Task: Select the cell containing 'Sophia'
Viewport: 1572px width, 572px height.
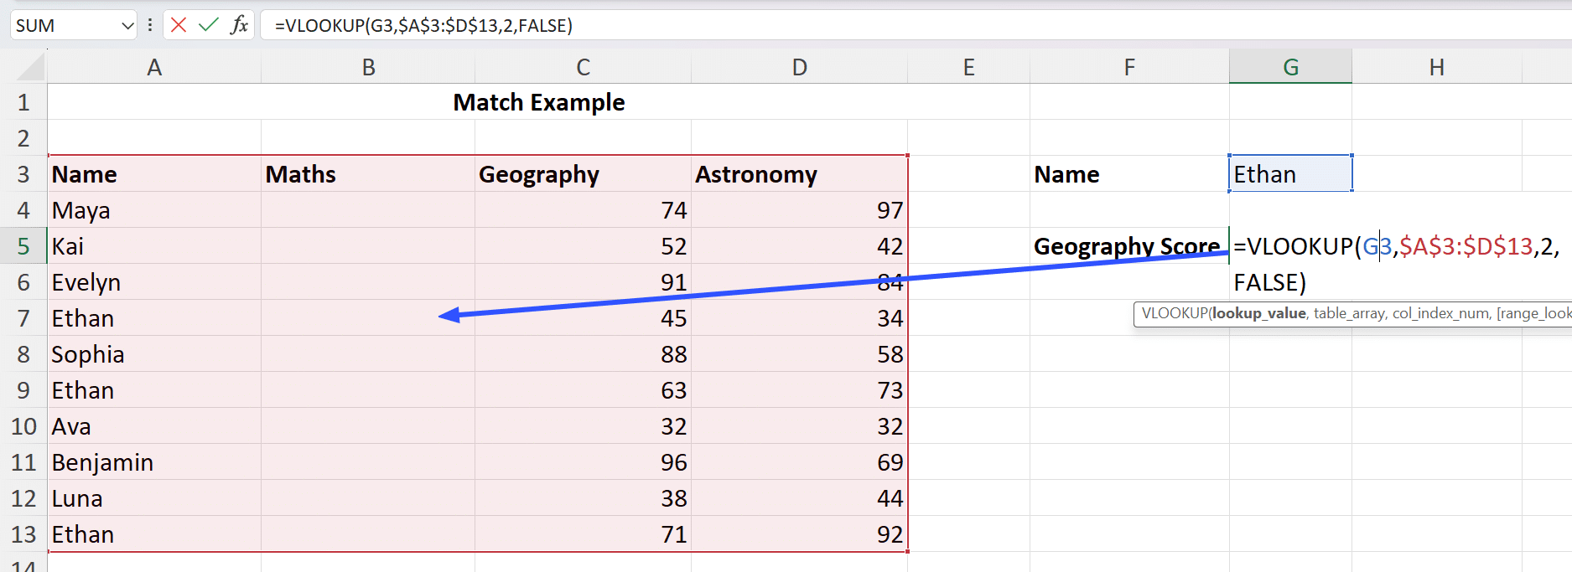Action: [154, 354]
